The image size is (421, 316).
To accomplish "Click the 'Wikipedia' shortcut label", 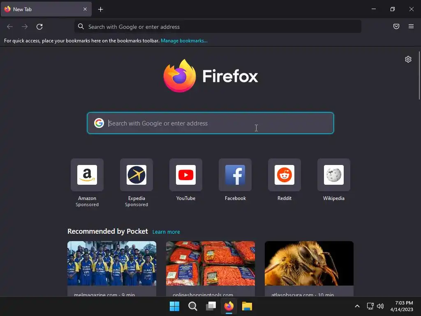I will click(334, 198).
